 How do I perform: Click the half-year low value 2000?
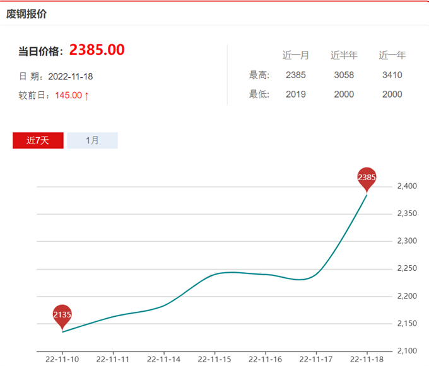344,94
